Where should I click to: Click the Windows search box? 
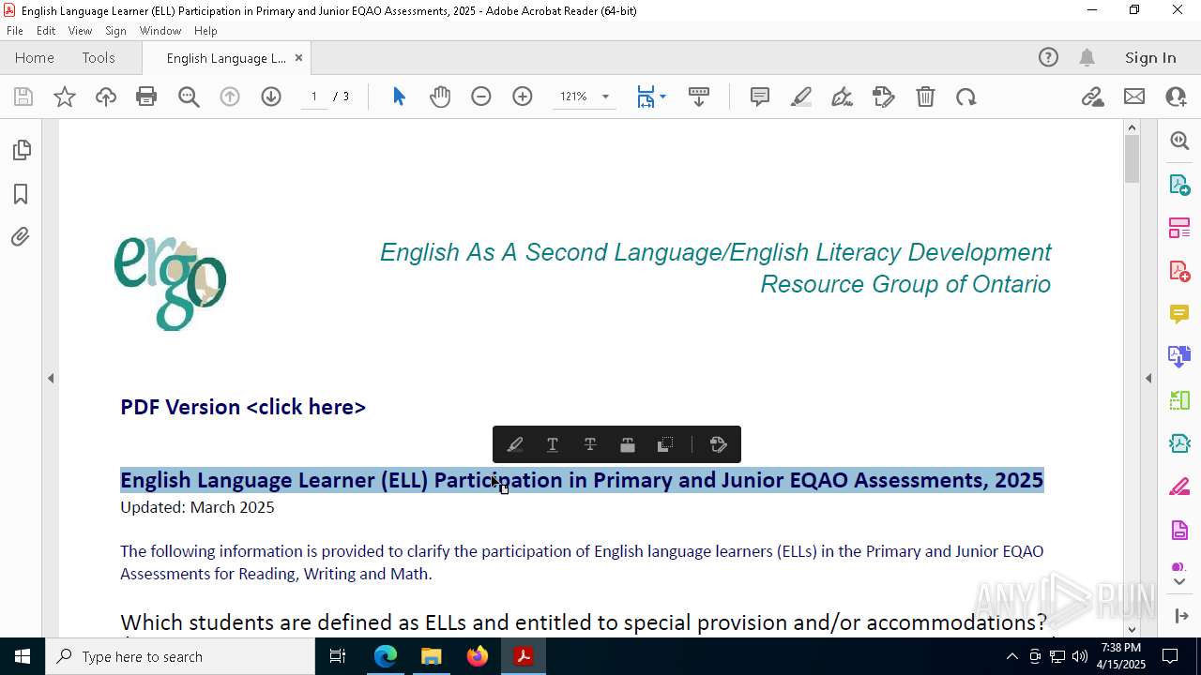[180, 656]
